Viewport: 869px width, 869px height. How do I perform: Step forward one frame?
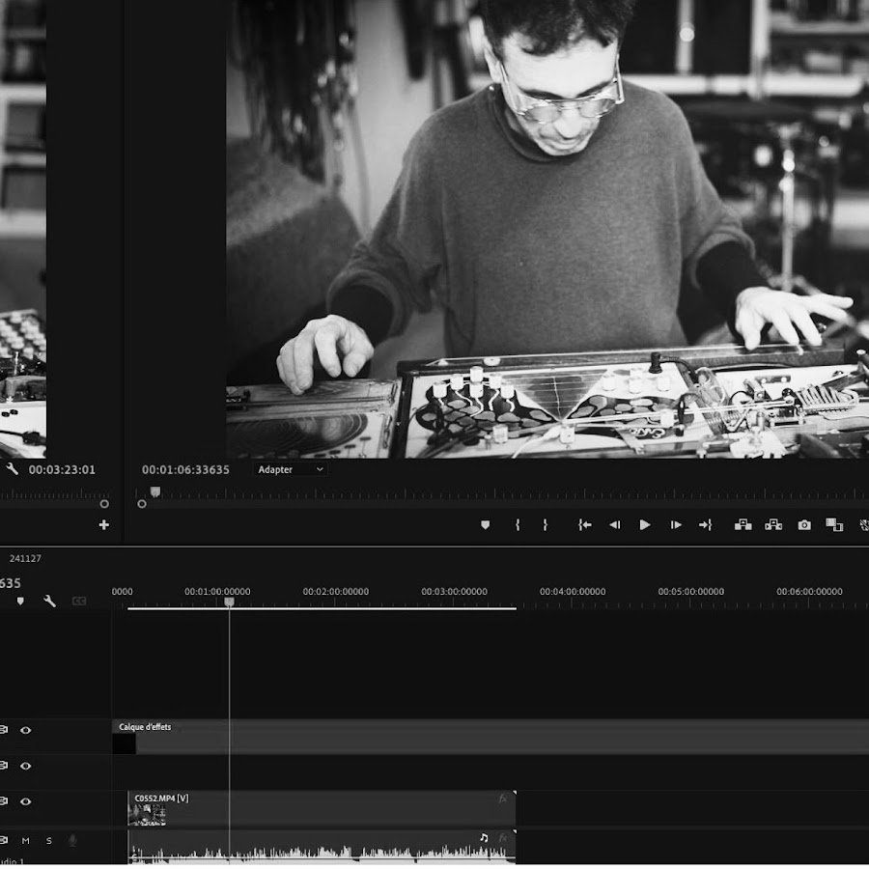676,525
